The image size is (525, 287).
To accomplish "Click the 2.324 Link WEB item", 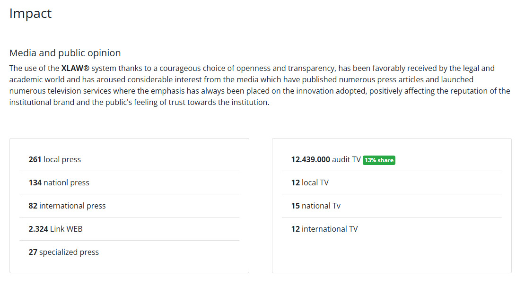I will (x=129, y=229).
